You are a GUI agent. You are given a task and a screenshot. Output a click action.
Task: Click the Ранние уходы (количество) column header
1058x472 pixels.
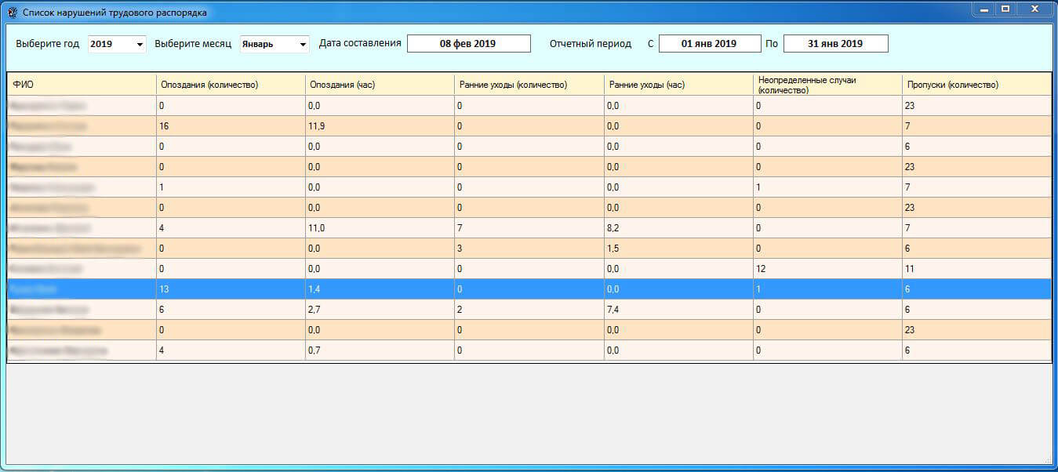(x=529, y=85)
